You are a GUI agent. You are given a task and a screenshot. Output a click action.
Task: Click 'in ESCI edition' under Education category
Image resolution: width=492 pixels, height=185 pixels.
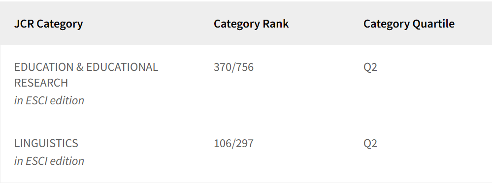pos(49,100)
